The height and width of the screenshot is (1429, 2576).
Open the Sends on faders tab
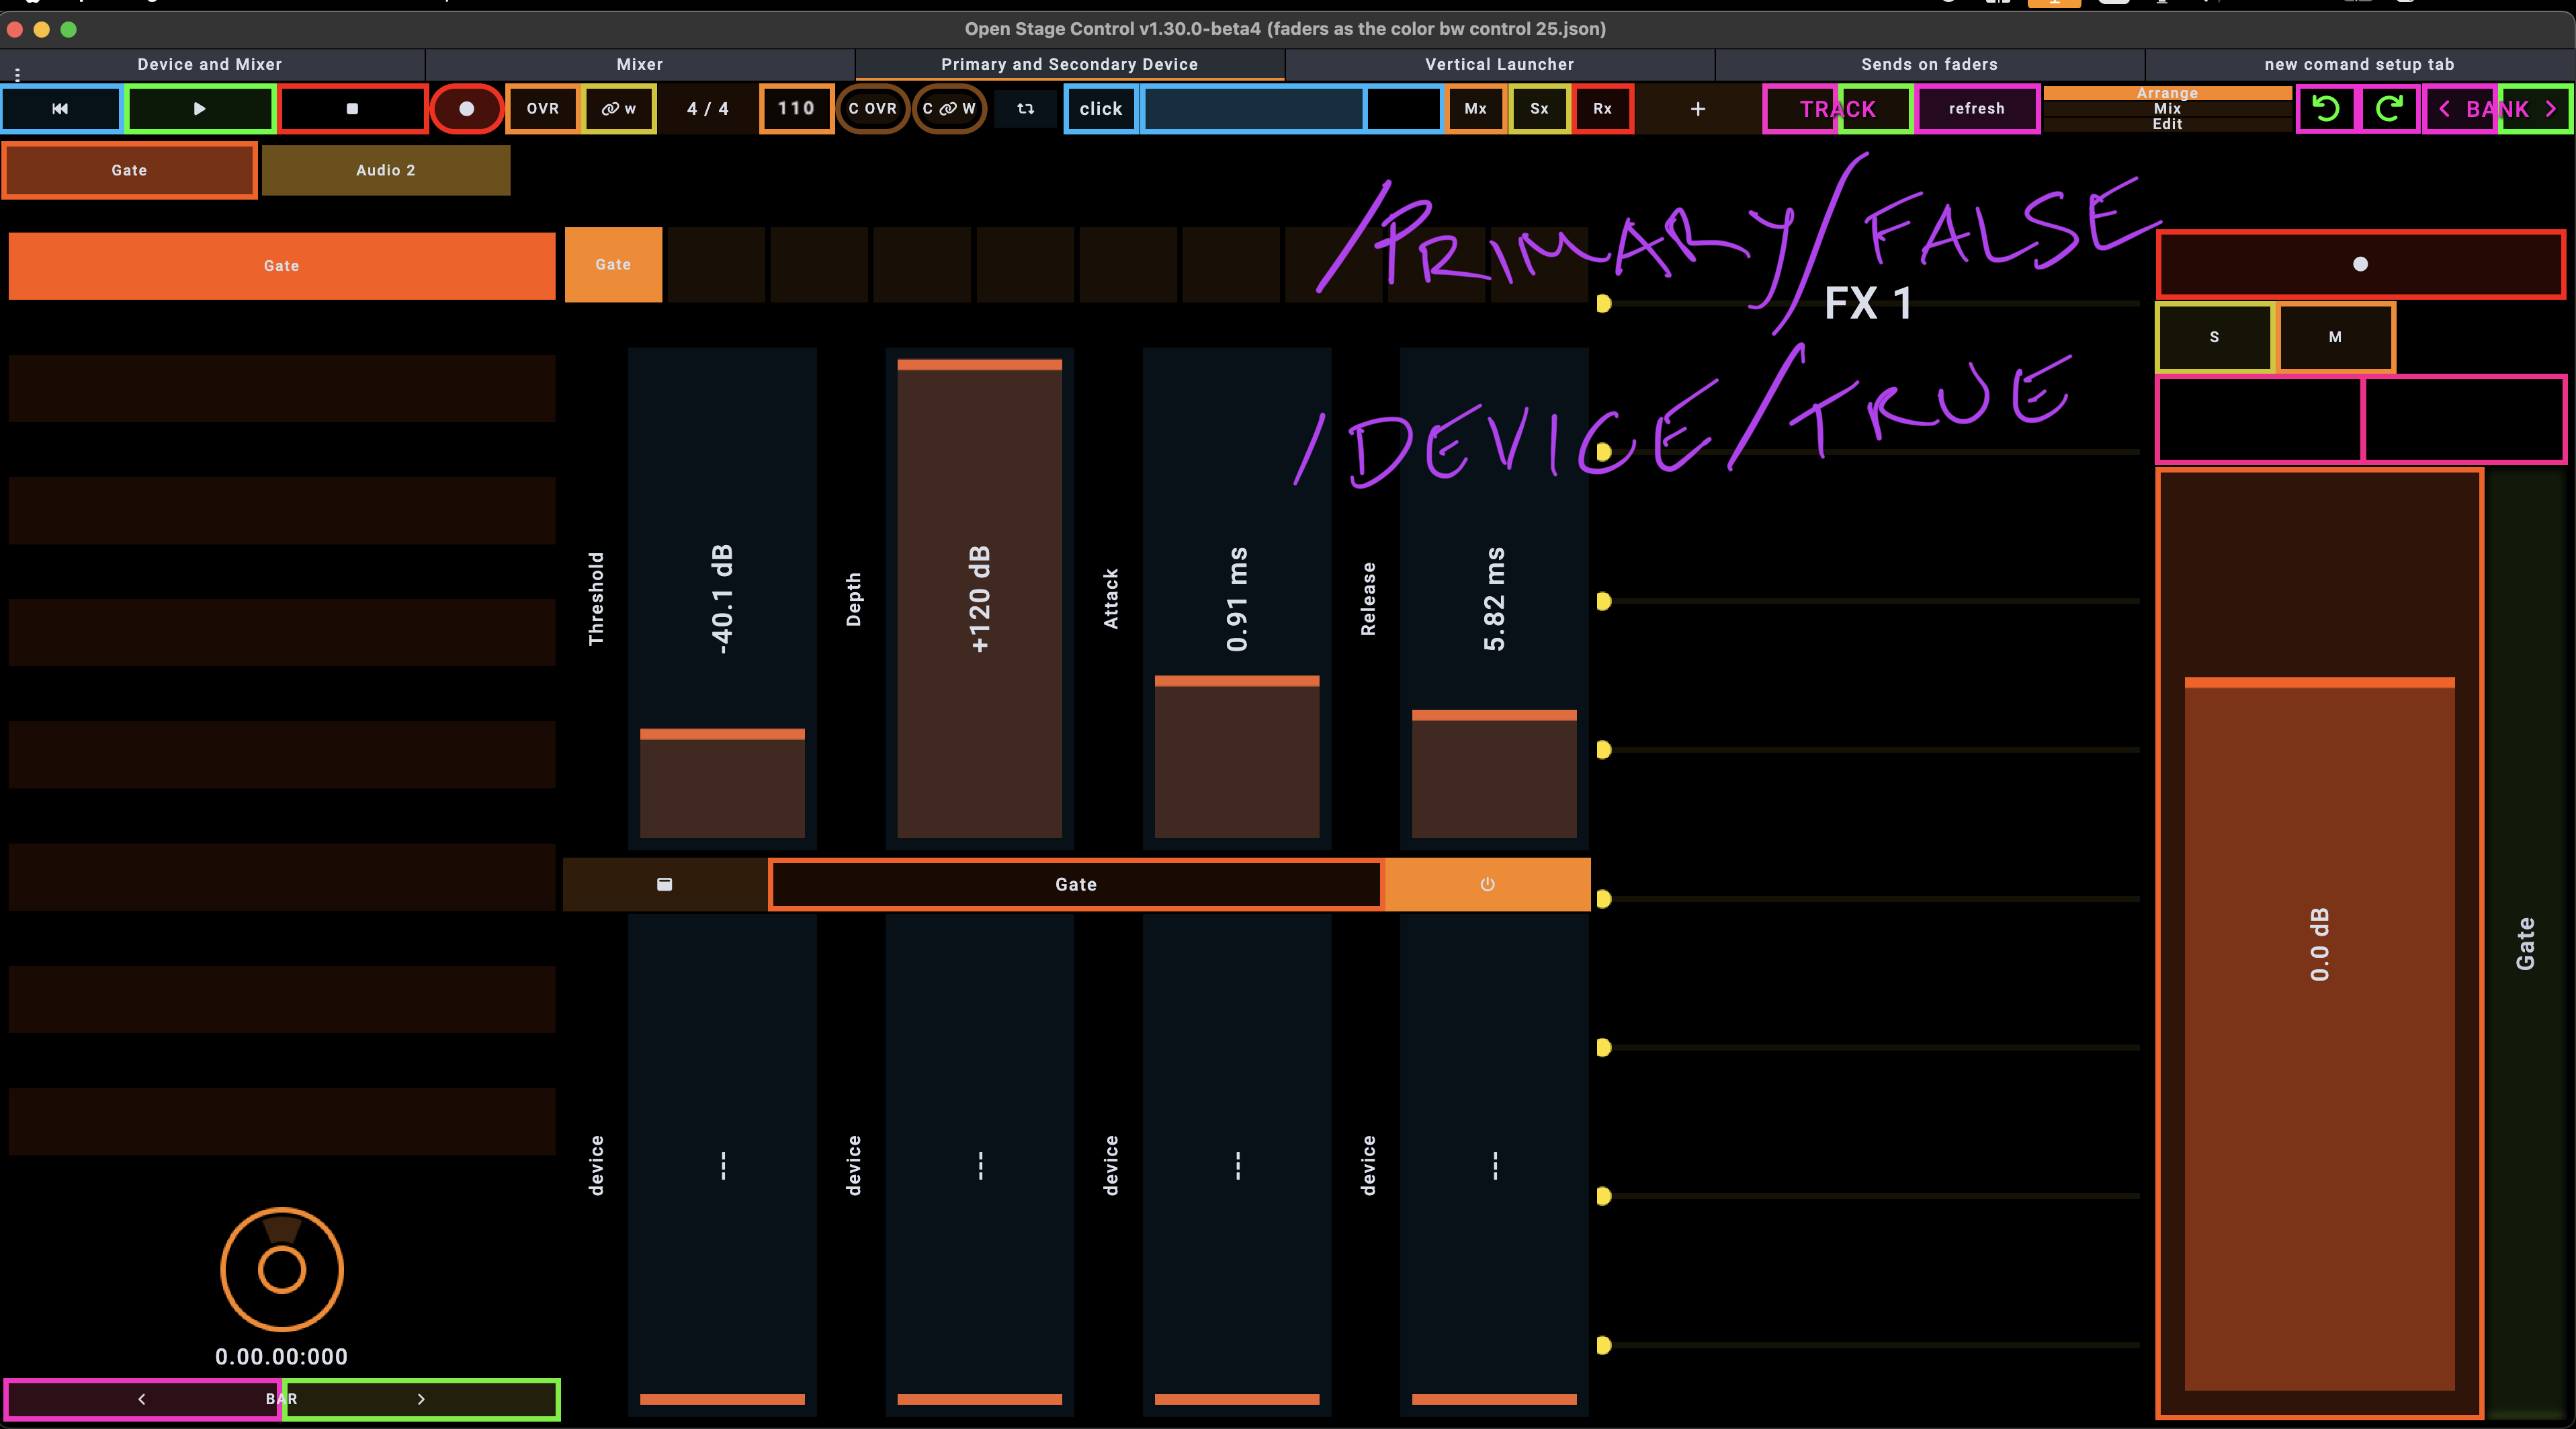[x=1928, y=64]
